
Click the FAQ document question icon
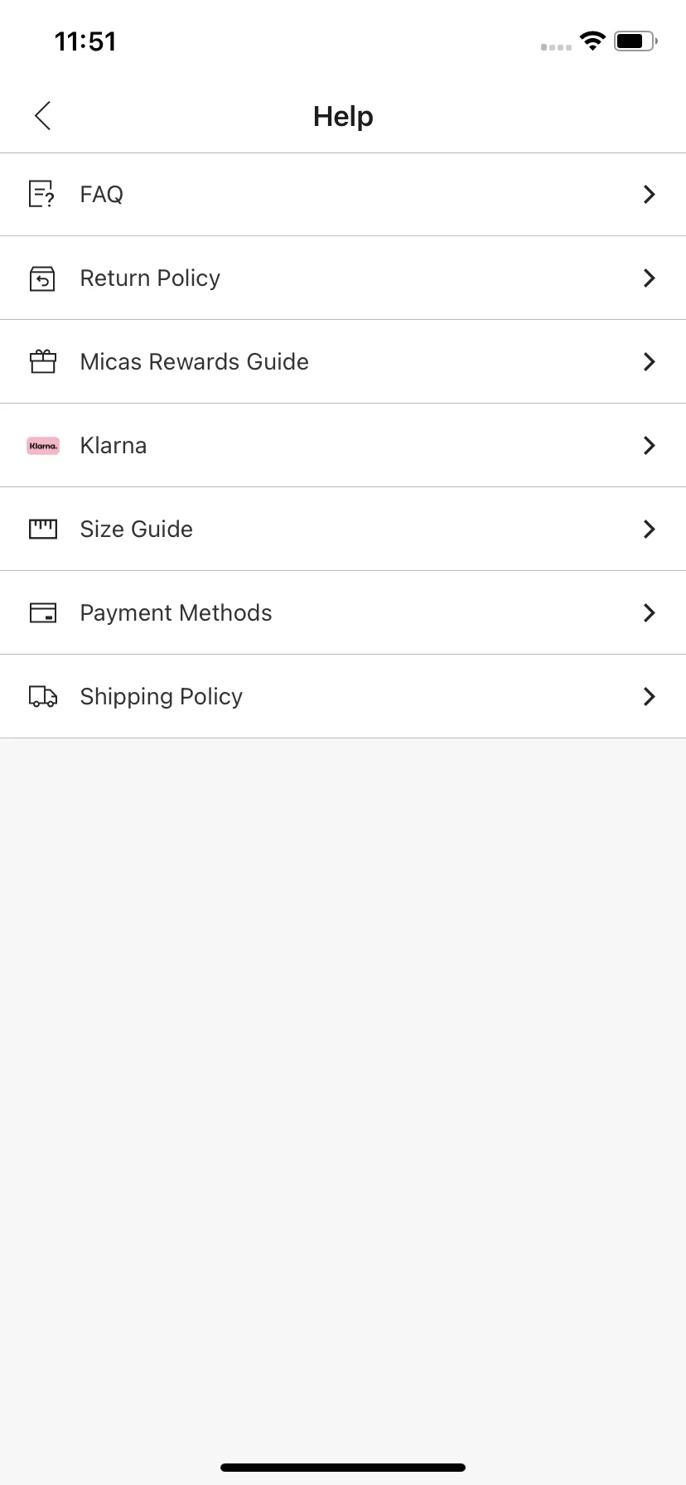pos(42,194)
